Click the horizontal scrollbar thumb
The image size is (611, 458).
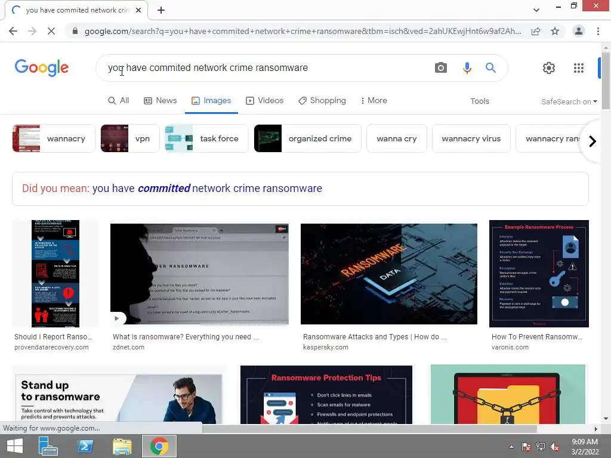coord(369,429)
